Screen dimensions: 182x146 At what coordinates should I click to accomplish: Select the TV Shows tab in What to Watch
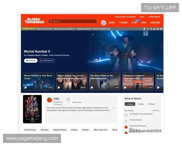tap(151, 104)
